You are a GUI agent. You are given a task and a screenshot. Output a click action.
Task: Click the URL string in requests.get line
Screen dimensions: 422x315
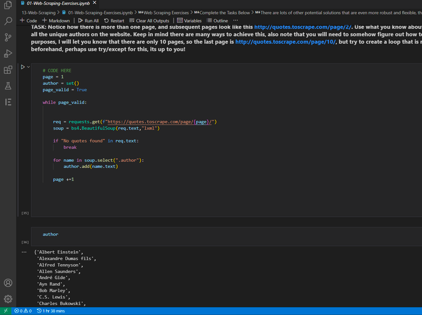point(159,122)
